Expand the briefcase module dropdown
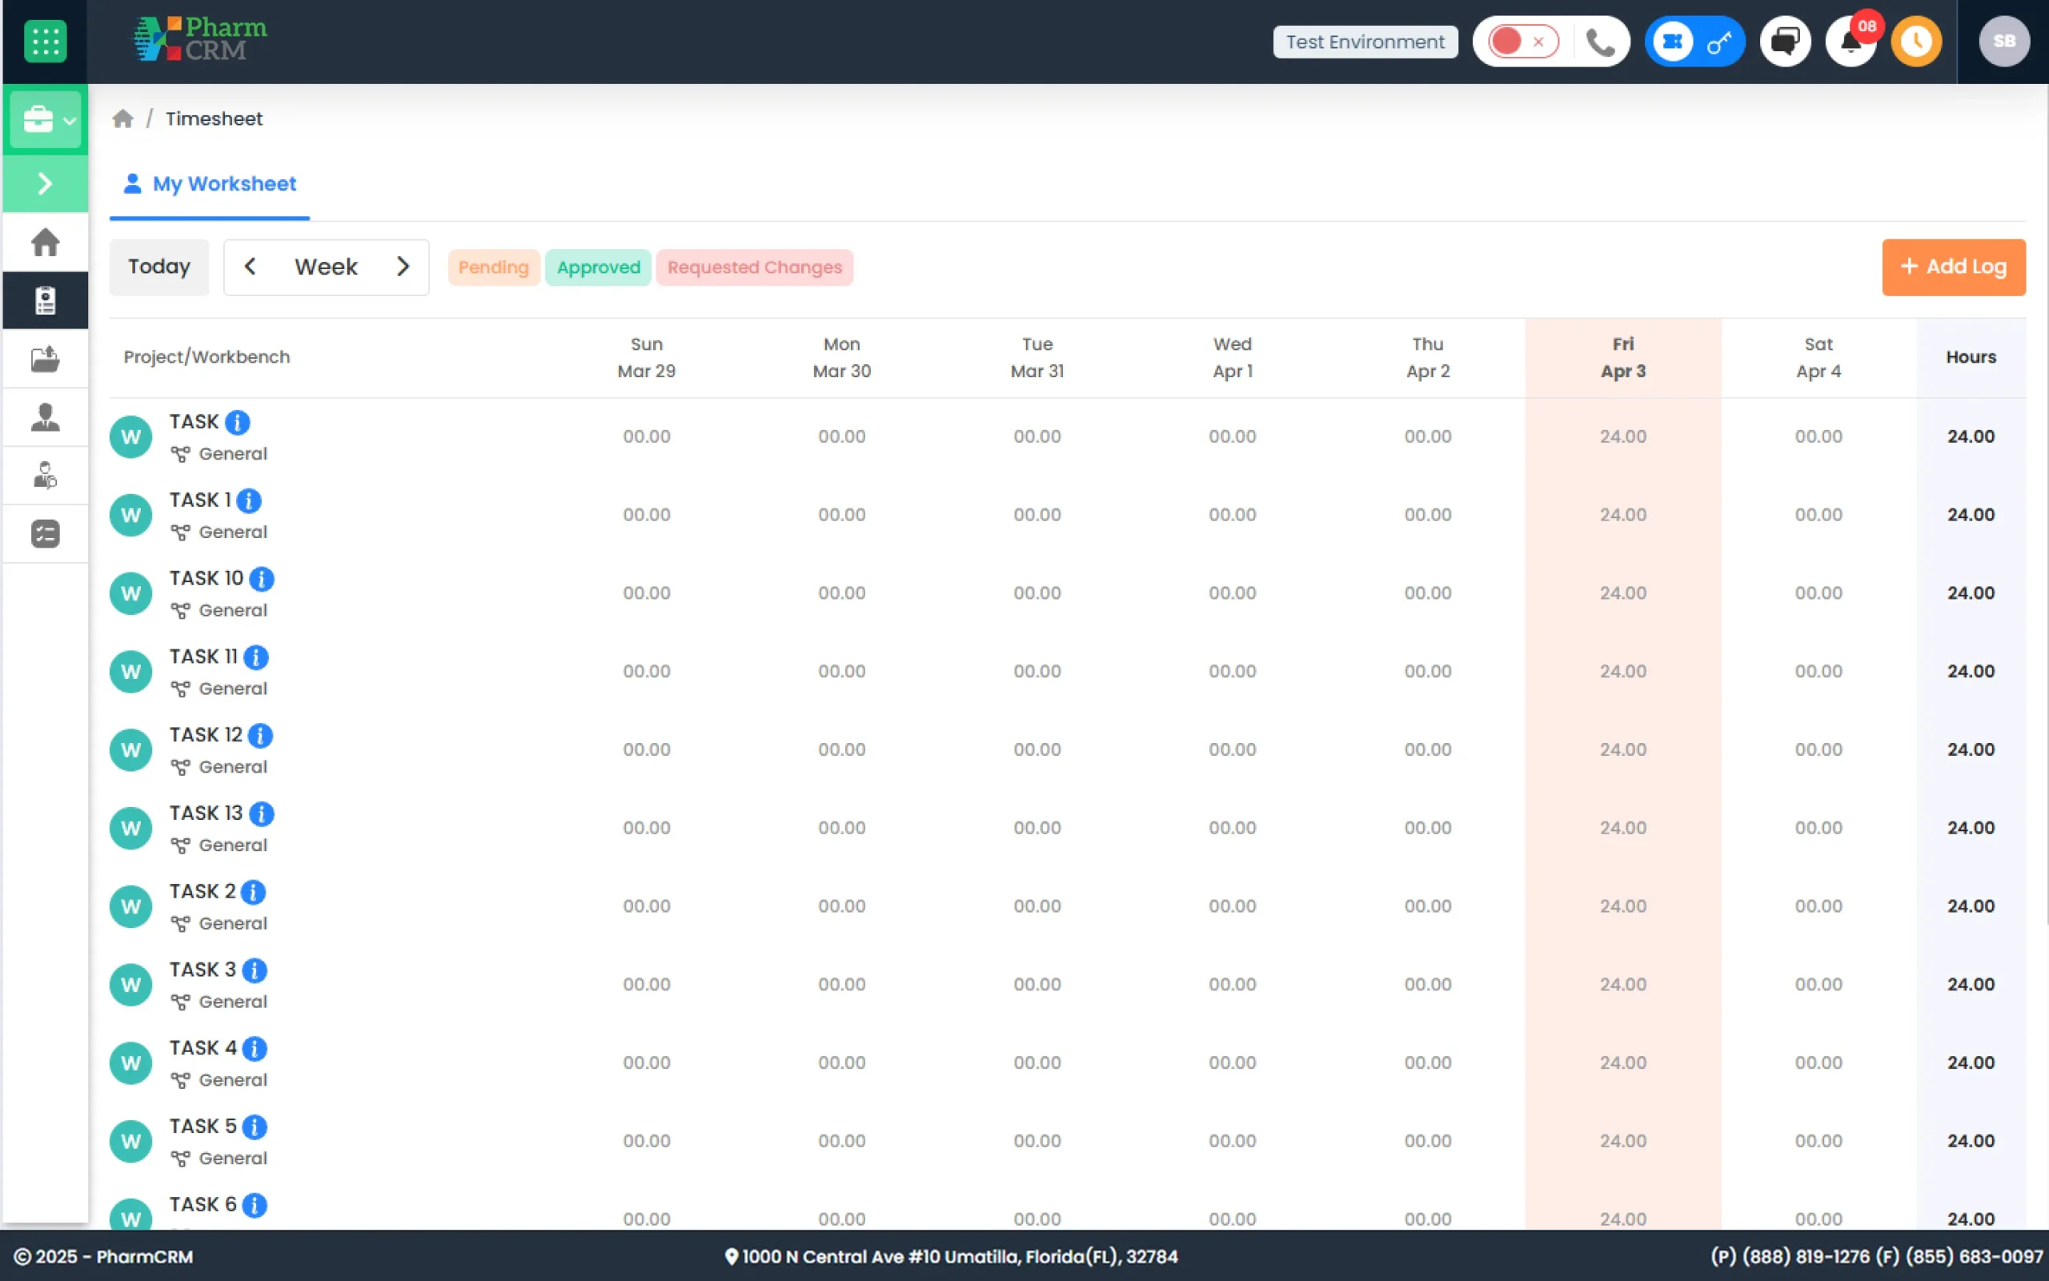Viewport: 2049px width, 1281px height. coord(45,120)
